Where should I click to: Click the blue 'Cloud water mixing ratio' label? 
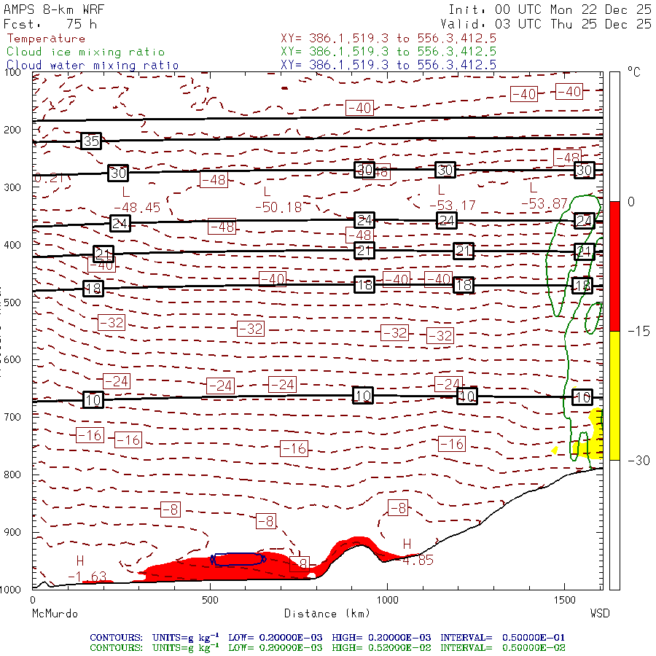(x=93, y=66)
